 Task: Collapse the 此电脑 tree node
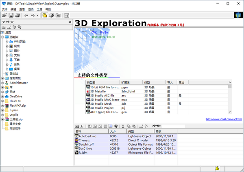tap(2, 37)
